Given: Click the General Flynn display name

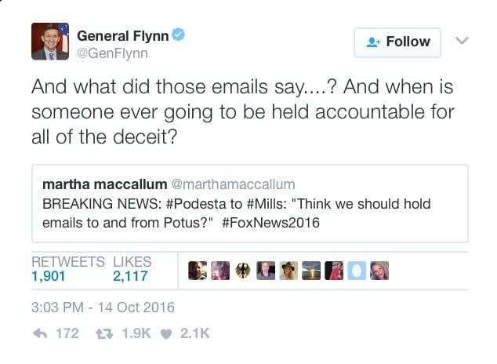Looking at the screenshot, I should [122, 36].
